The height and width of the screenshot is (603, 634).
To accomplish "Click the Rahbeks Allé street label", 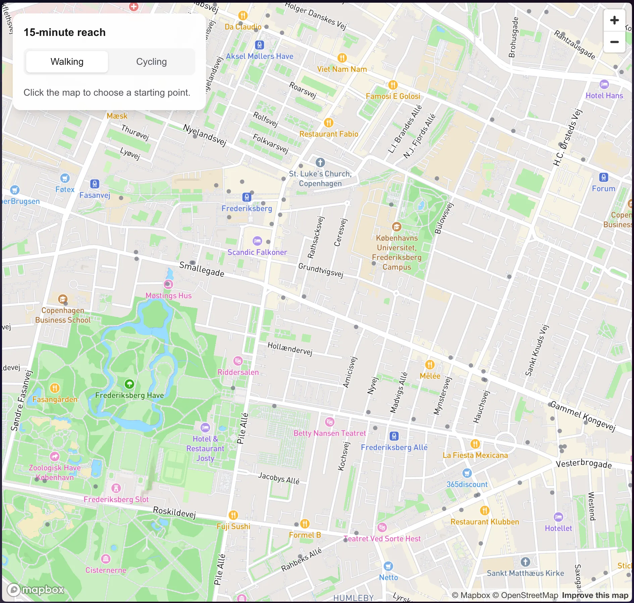I will coord(301,559).
